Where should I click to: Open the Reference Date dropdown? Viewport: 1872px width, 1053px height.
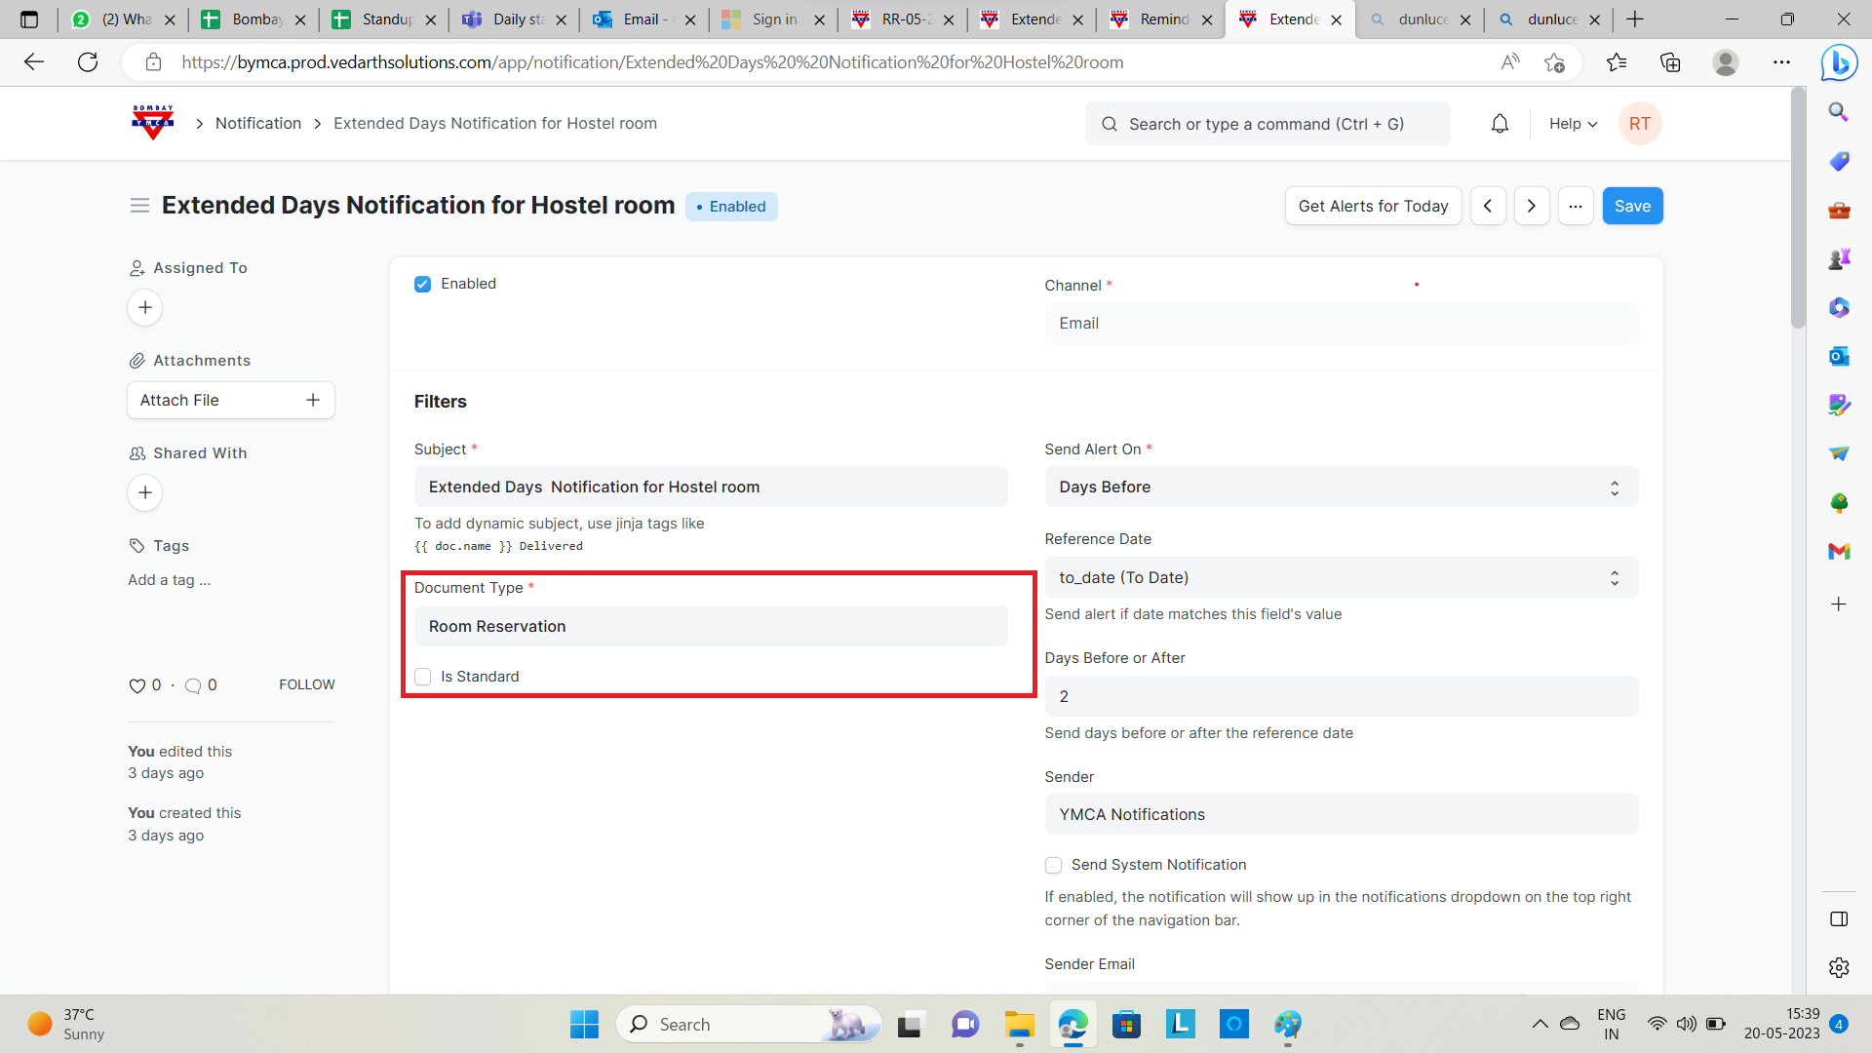[1341, 578]
